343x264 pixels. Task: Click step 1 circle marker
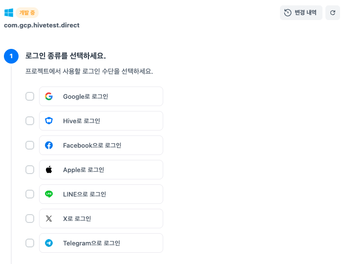coord(11,56)
